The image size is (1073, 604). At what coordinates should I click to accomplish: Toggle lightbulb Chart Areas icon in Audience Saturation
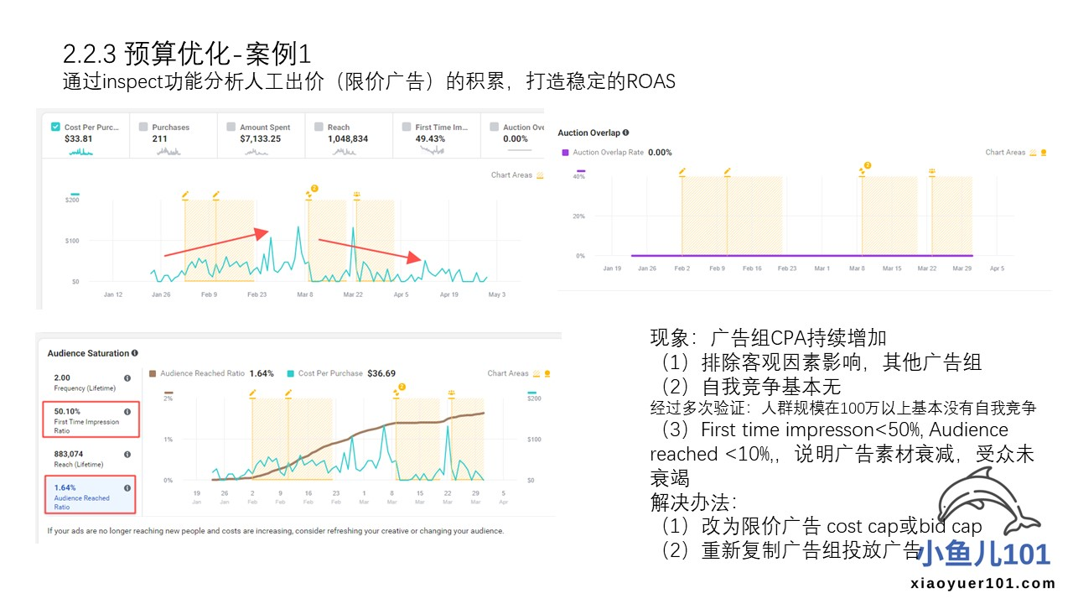point(548,373)
